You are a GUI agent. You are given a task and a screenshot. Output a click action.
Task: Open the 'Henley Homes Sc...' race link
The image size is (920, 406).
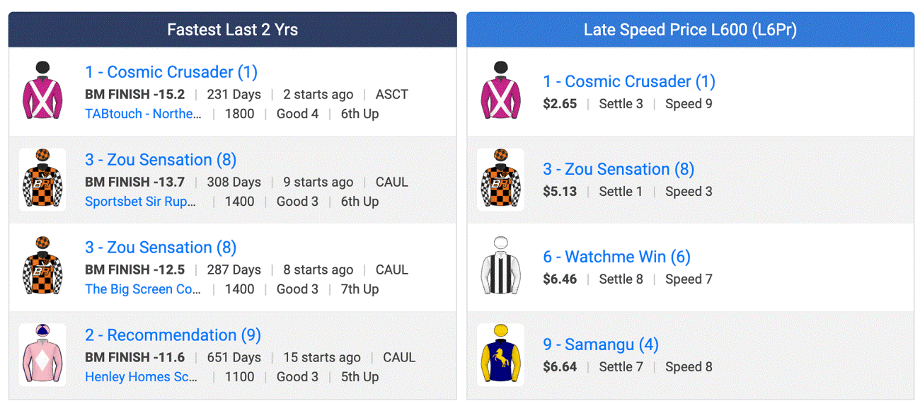[x=141, y=377]
